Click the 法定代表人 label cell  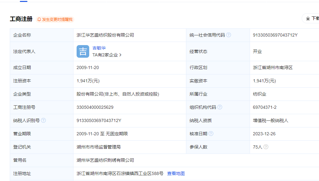point(42,51)
